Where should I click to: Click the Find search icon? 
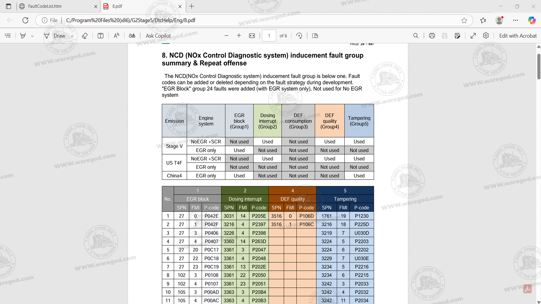(x=416, y=36)
